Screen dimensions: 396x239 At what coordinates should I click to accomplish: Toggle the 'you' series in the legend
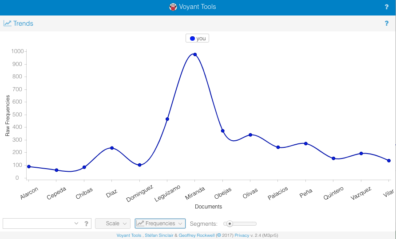198,38
